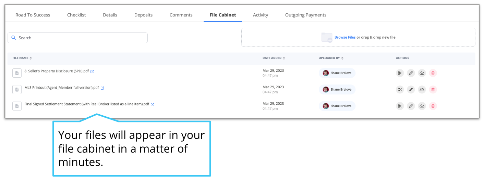484x182 pixels.
Task: Delete the MLS Printout file
Action: pyautogui.click(x=433, y=90)
